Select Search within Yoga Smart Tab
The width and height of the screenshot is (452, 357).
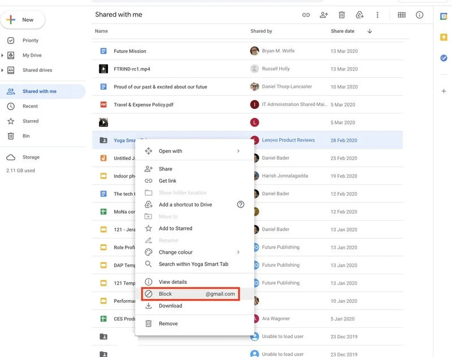tap(194, 264)
